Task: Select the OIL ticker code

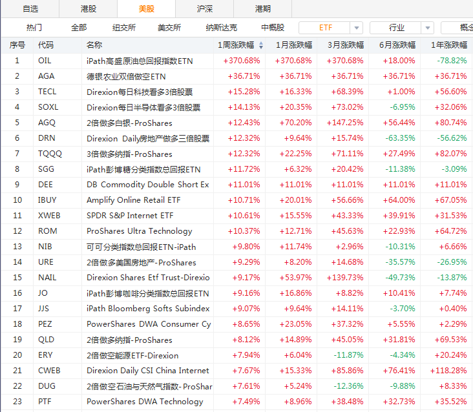Action: click(x=45, y=61)
